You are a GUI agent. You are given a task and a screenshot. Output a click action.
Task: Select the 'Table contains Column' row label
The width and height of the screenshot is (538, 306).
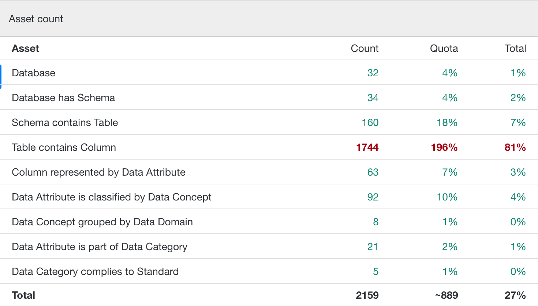coord(64,148)
